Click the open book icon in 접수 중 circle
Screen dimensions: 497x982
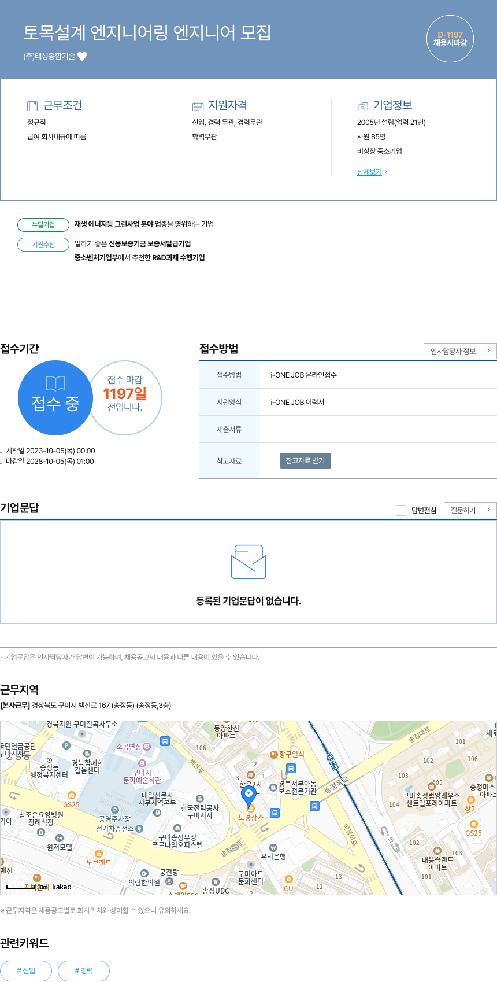[55, 383]
